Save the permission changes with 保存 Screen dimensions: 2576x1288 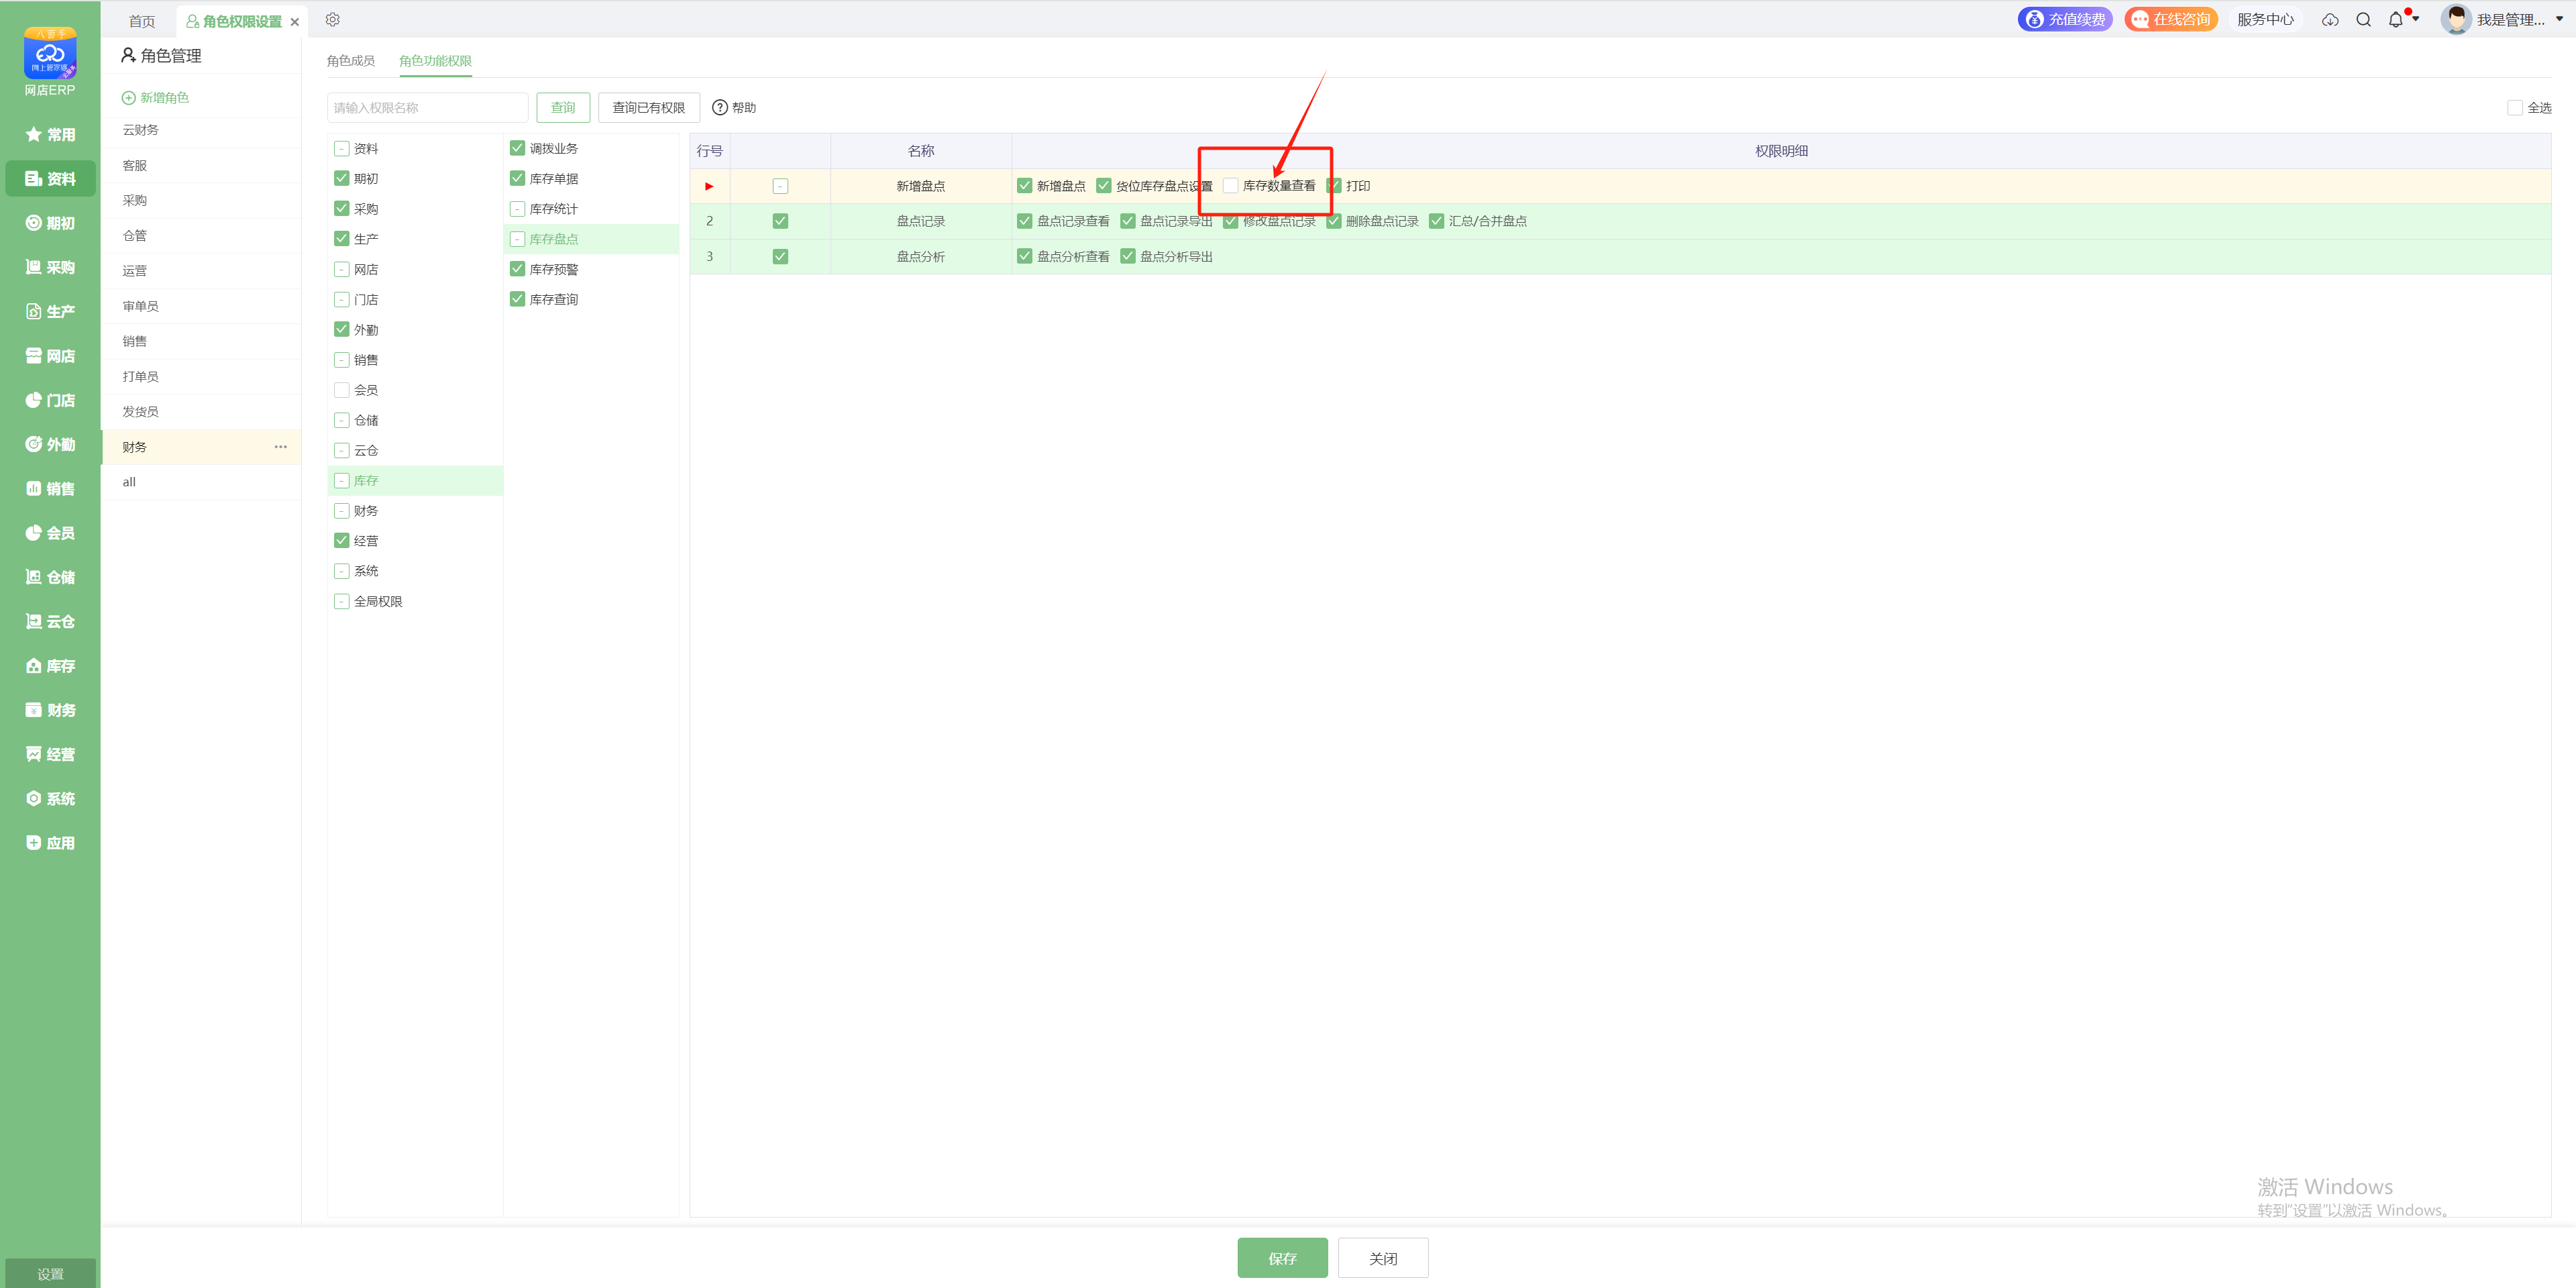(x=1282, y=1258)
